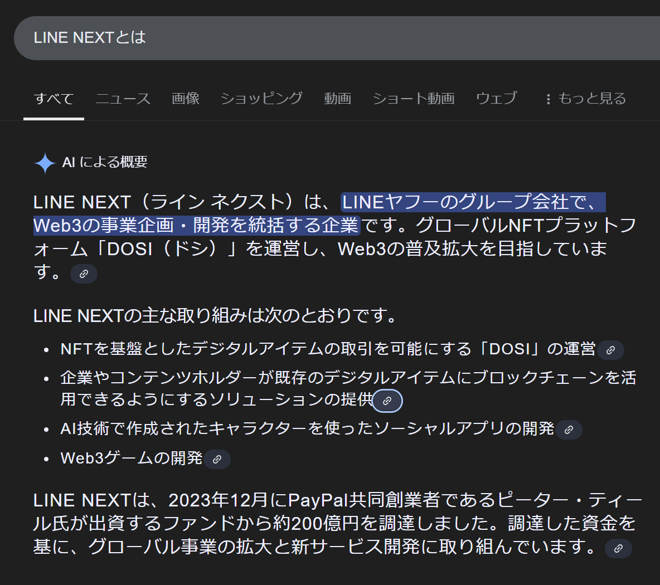
Task: Click link icon after ソリューションの提供
Action: click(387, 401)
